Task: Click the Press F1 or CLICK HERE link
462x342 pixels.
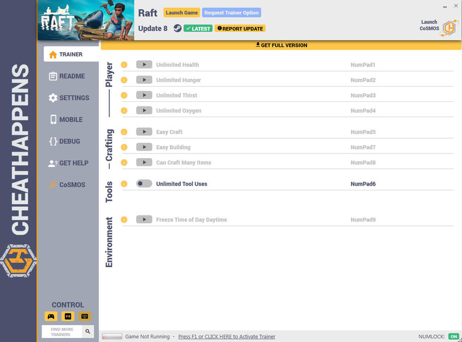Action: point(226,336)
